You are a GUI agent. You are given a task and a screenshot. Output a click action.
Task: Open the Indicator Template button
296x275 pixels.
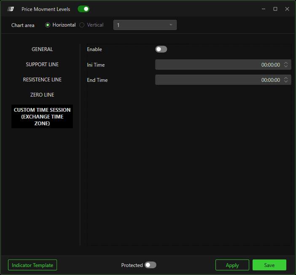click(32, 265)
